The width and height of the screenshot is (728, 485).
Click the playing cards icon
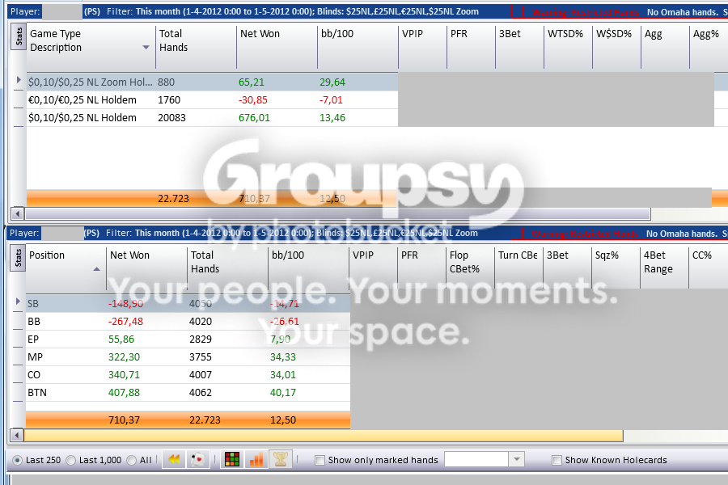[198, 459]
